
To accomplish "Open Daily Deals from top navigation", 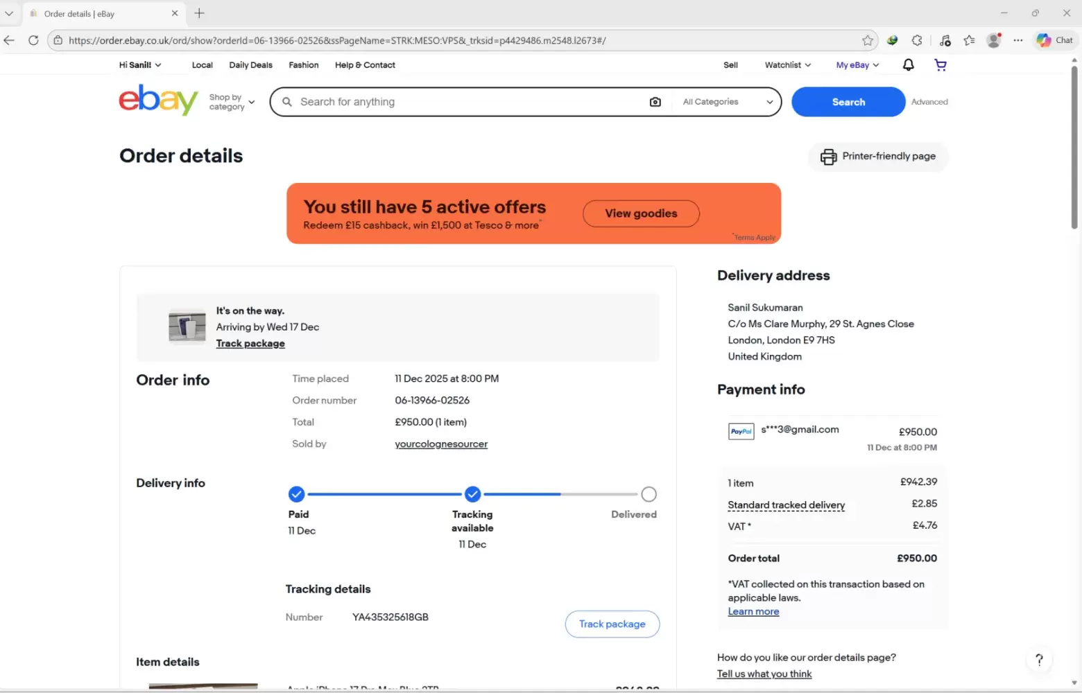I will click(250, 65).
